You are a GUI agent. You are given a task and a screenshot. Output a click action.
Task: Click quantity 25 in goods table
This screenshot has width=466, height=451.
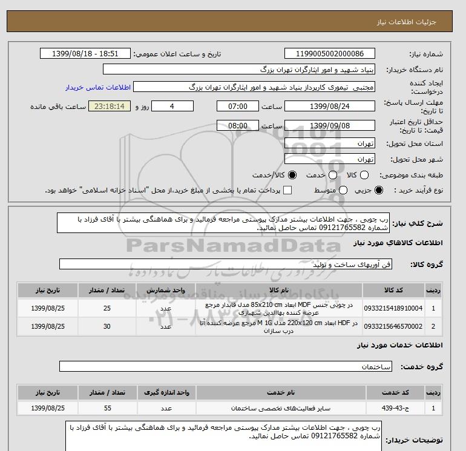point(107,308)
